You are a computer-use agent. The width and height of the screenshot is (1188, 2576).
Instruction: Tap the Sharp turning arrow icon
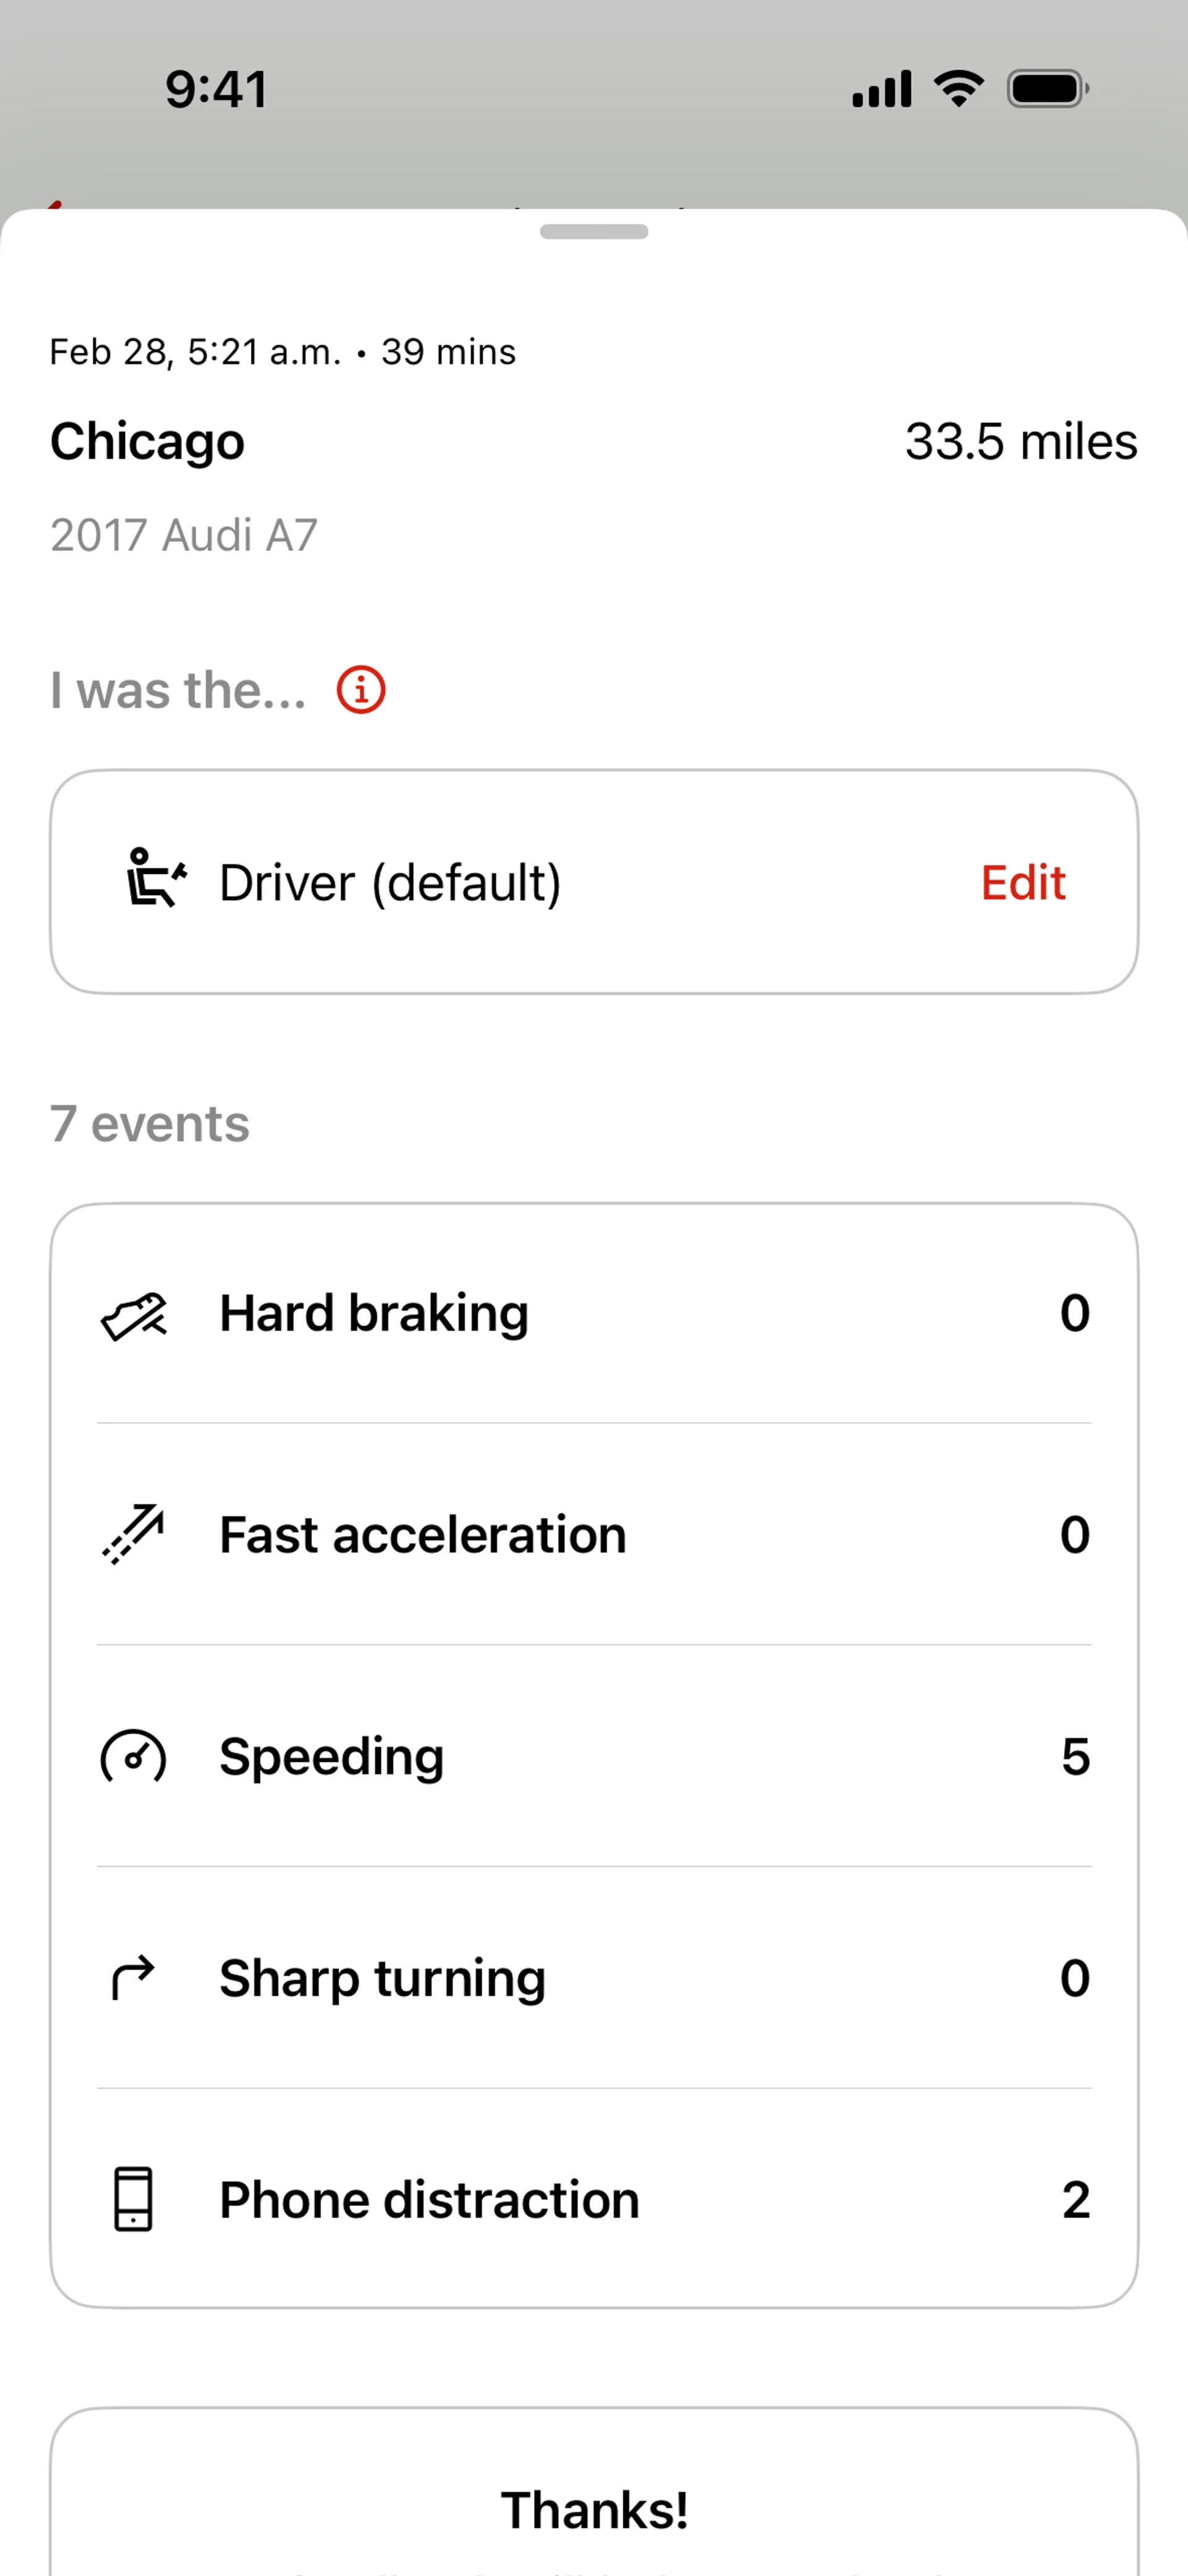tap(133, 1978)
